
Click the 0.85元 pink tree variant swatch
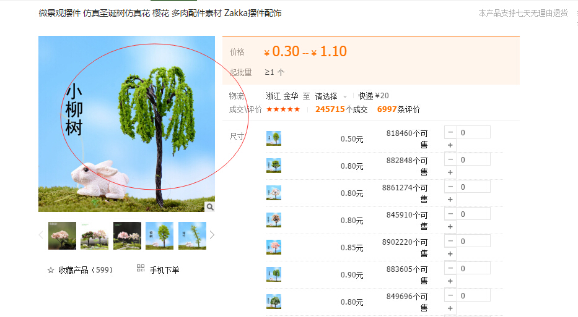tap(274, 247)
